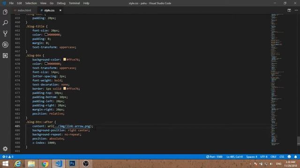
Task: Click the position: relative line
Action: click(x=48, y=113)
